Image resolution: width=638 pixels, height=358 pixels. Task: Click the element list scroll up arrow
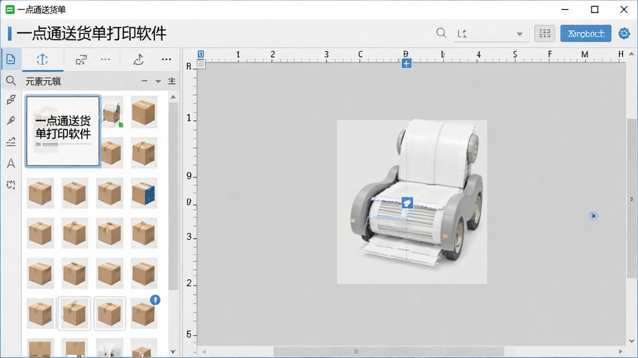173,97
